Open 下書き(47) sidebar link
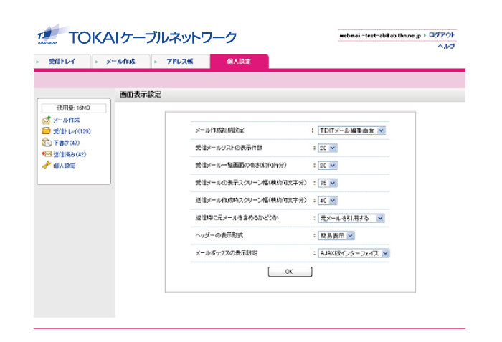The height and width of the screenshot is (342, 502). click(66, 143)
